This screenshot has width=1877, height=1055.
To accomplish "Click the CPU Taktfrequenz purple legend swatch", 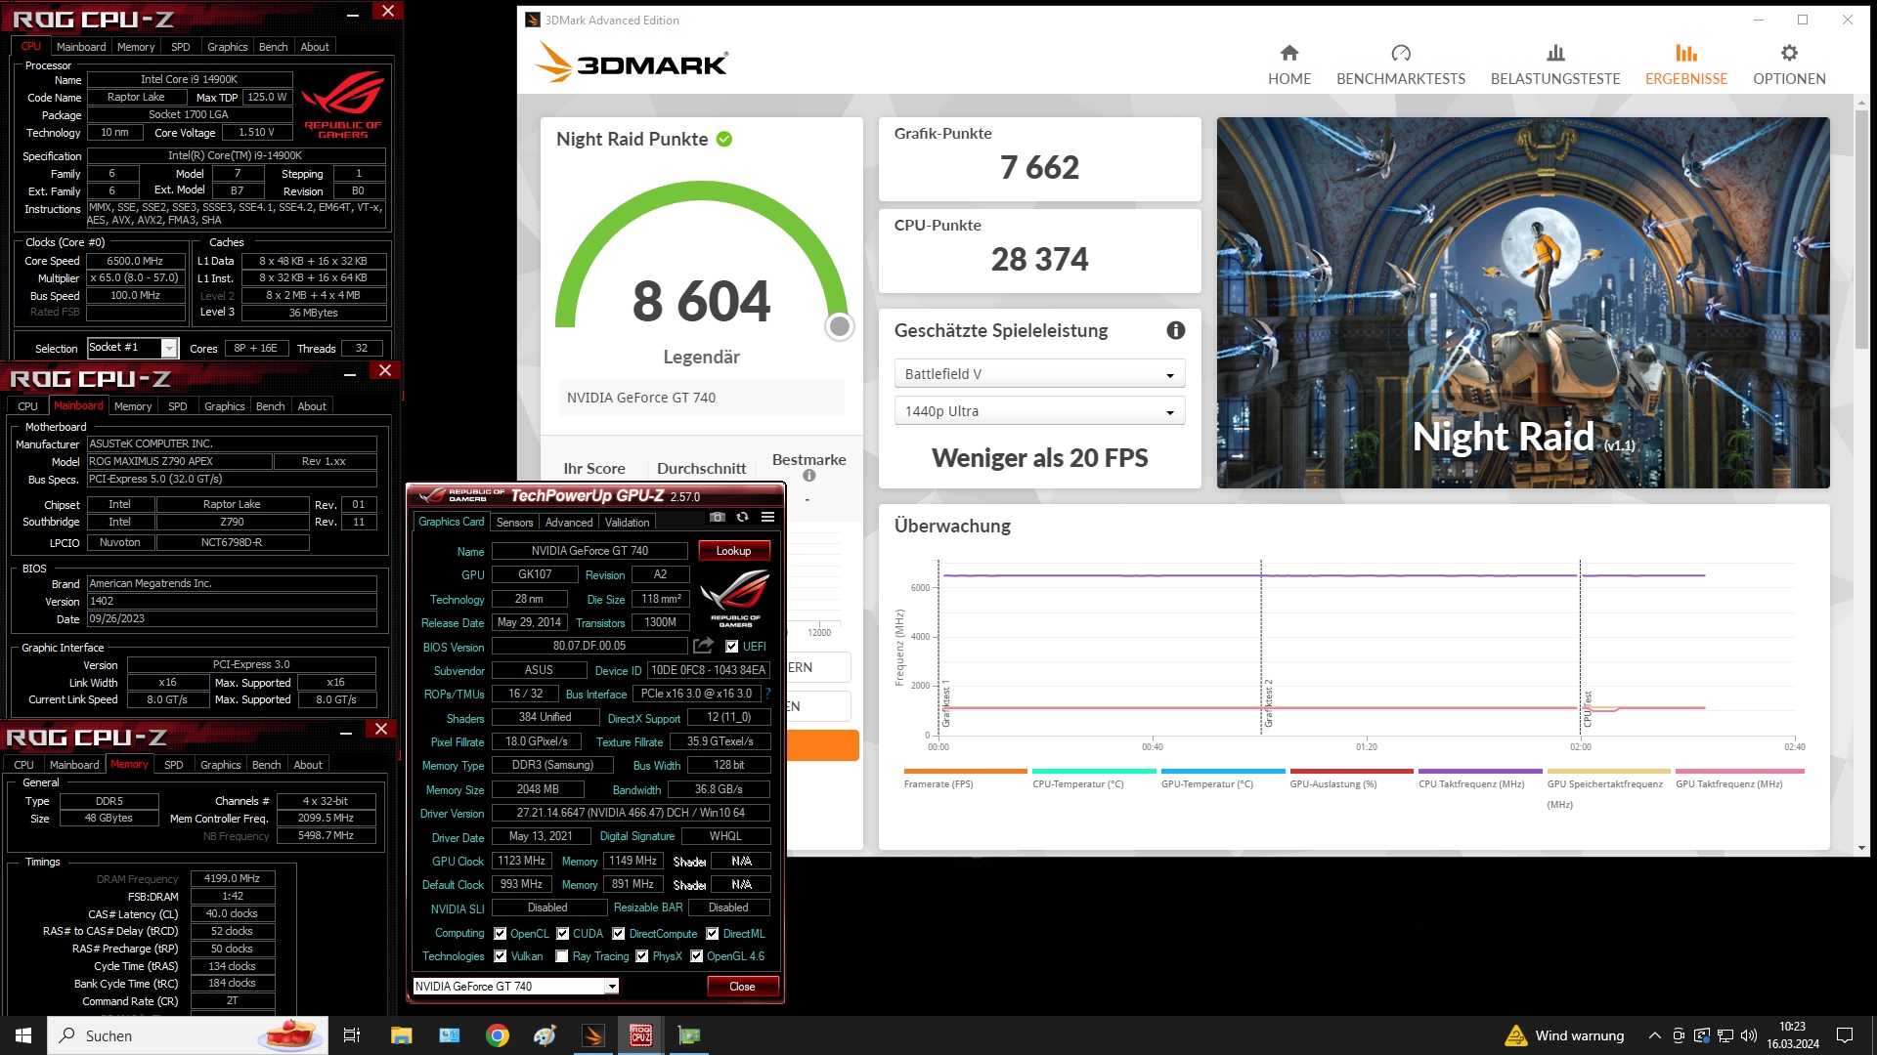I will tap(1479, 771).
